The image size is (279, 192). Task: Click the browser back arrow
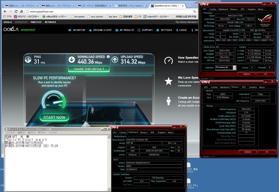(x=5, y=11)
